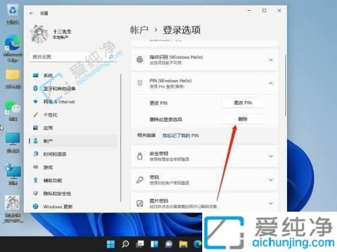Image resolution: width=337 pixels, height=252 pixels.
Task: Click the 更改 PIN button
Action: pos(243,103)
